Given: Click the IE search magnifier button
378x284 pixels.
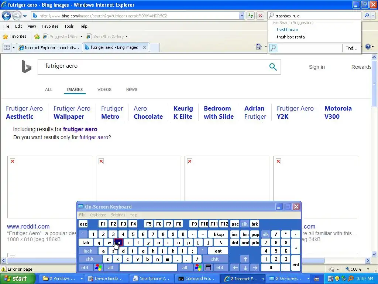Looking at the screenshot, I should (367, 16).
